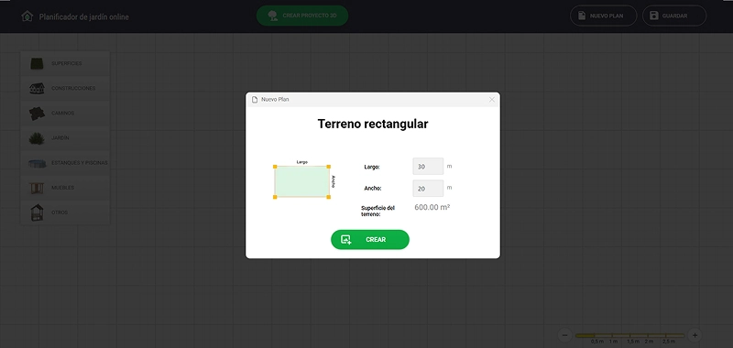
Task: Open the Jardín category
Action: coord(65,138)
